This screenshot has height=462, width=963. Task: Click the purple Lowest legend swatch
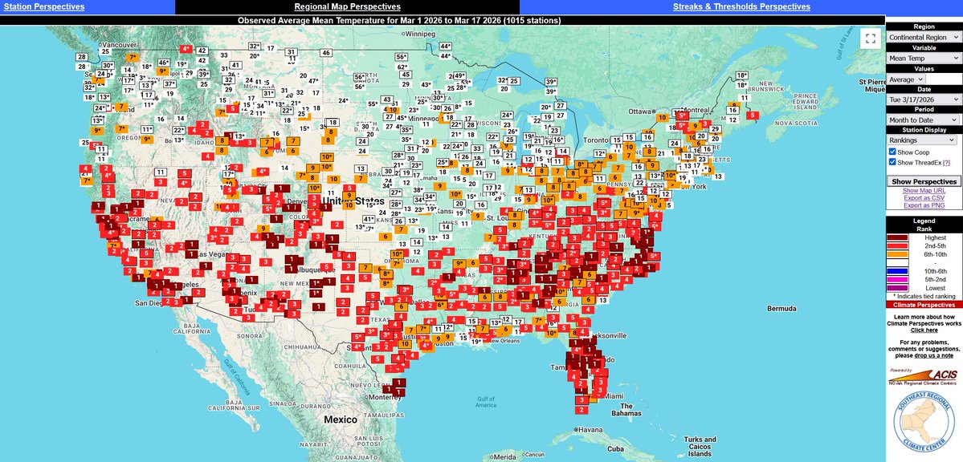tap(899, 288)
